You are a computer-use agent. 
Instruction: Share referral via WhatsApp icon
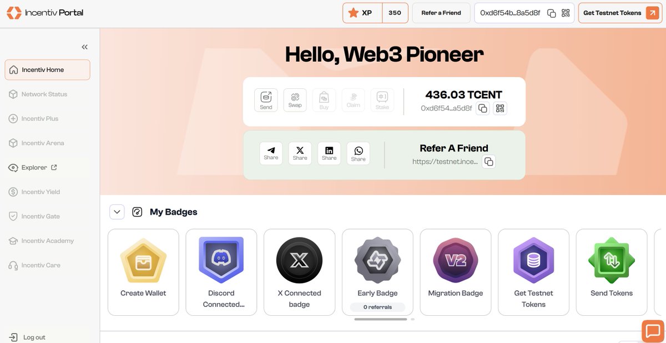358,153
